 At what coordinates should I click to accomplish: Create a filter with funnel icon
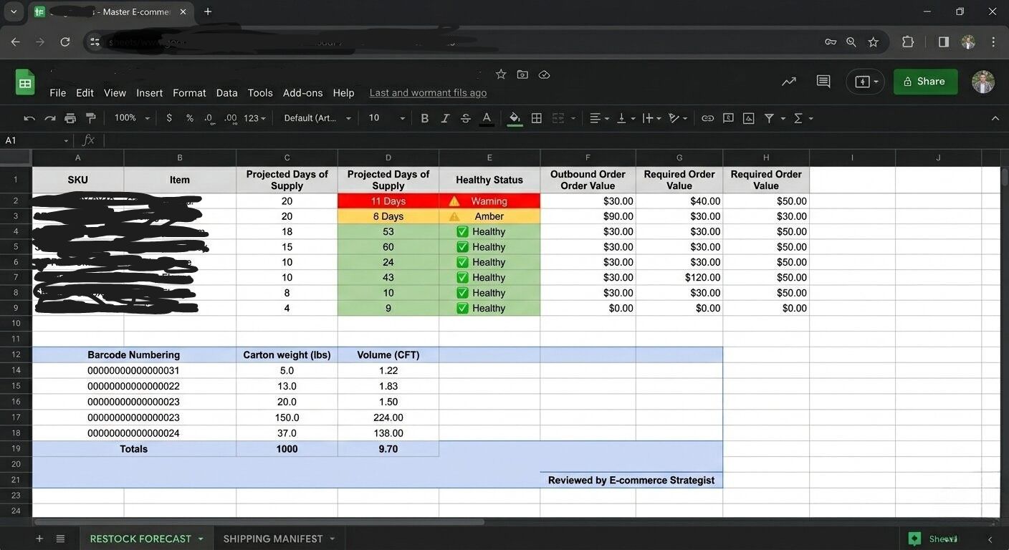769,118
